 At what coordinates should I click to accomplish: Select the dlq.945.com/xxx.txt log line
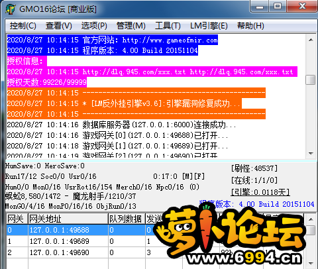click(x=152, y=72)
